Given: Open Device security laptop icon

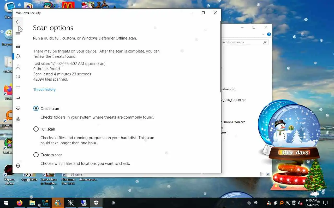Looking at the screenshot, I should coord(18,98).
